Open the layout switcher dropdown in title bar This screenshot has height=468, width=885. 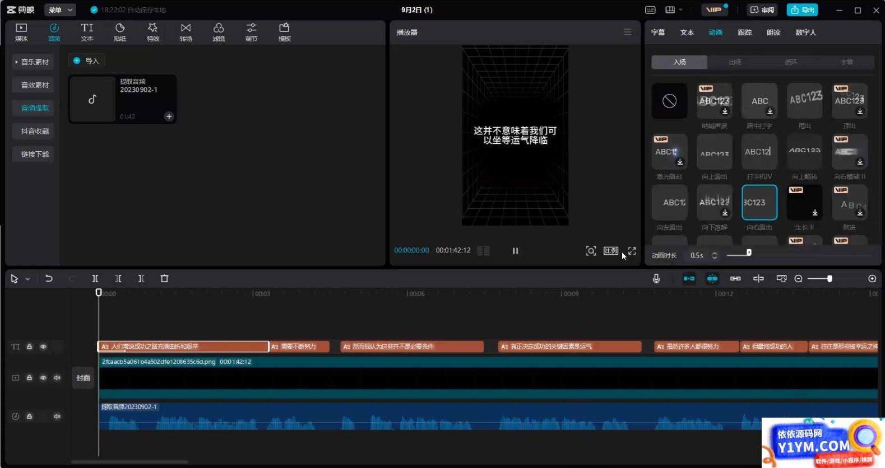(674, 10)
